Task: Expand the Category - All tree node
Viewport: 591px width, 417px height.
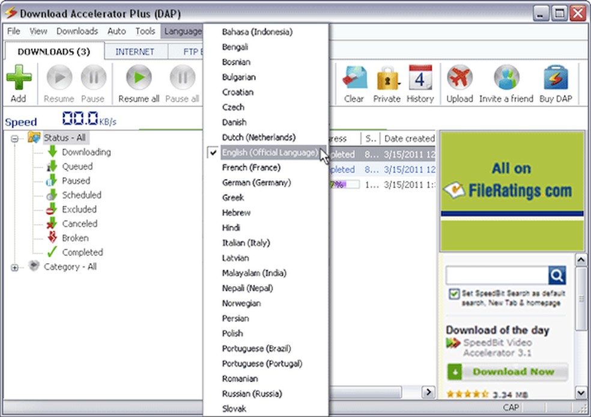Action: [x=14, y=268]
